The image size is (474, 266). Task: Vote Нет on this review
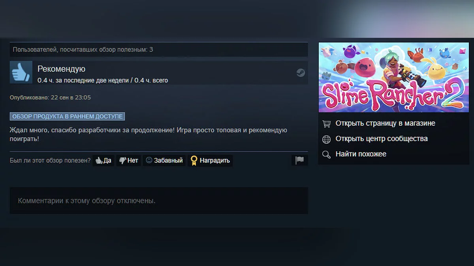click(x=129, y=160)
